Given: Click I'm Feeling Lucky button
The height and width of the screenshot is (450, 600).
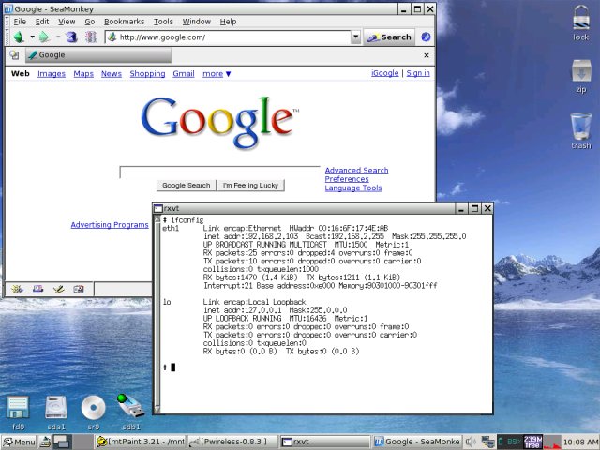Looking at the screenshot, I should [250, 186].
